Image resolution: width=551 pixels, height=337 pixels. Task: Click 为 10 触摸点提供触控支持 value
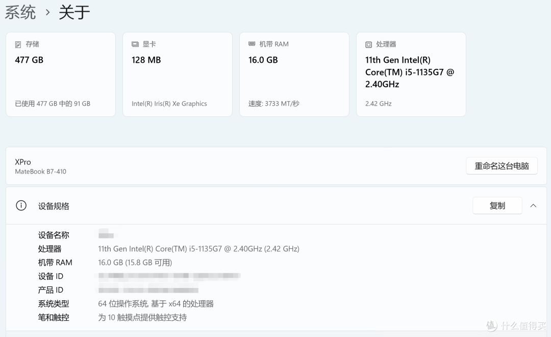click(142, 317)
